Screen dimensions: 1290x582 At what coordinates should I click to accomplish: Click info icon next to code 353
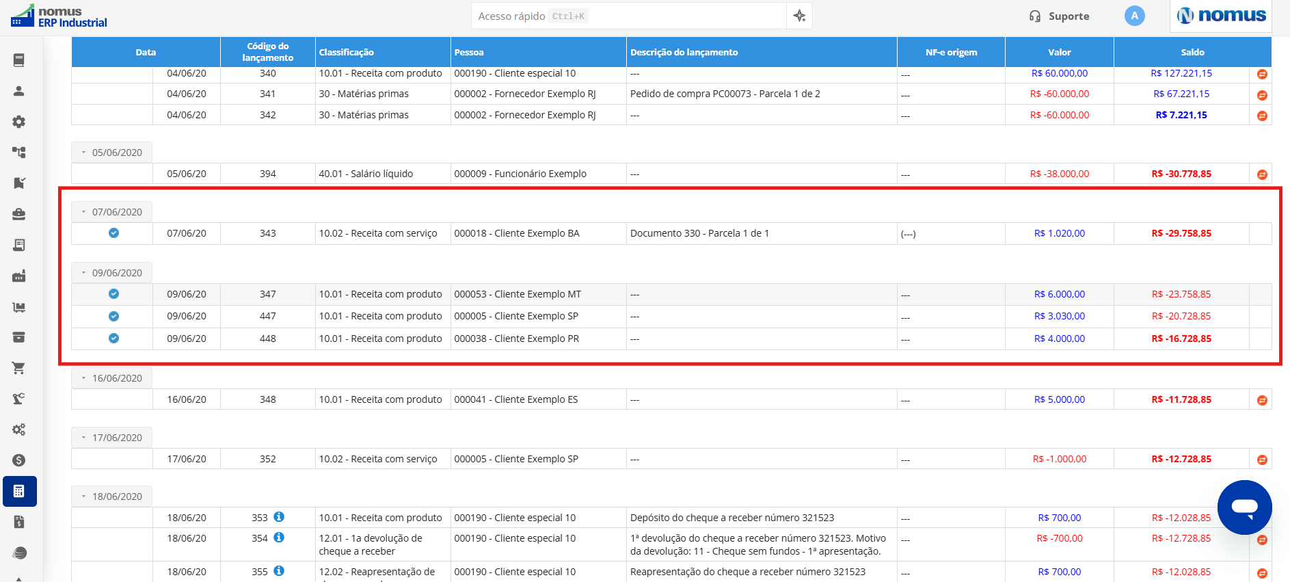279,517
